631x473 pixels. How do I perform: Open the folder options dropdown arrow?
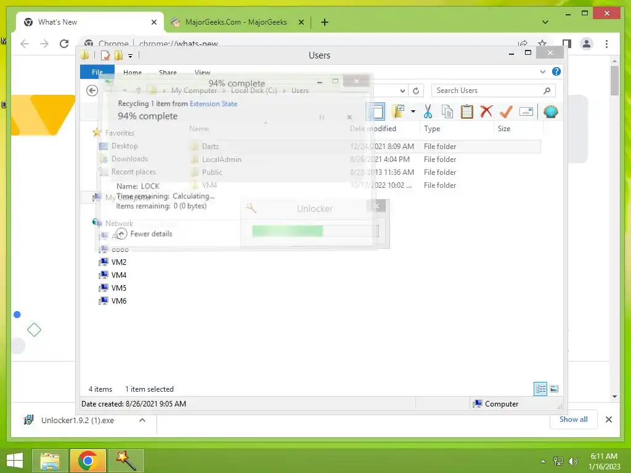(413, 111)
